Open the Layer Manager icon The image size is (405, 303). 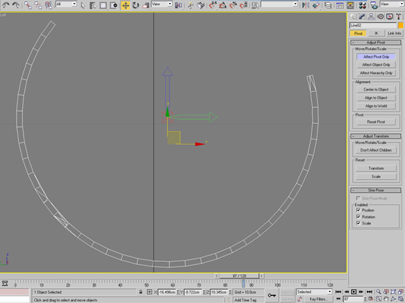328,5
